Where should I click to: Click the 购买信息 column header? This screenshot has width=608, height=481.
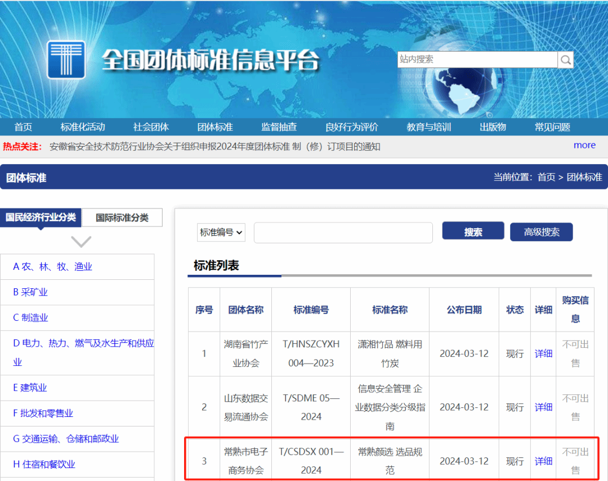575,309
